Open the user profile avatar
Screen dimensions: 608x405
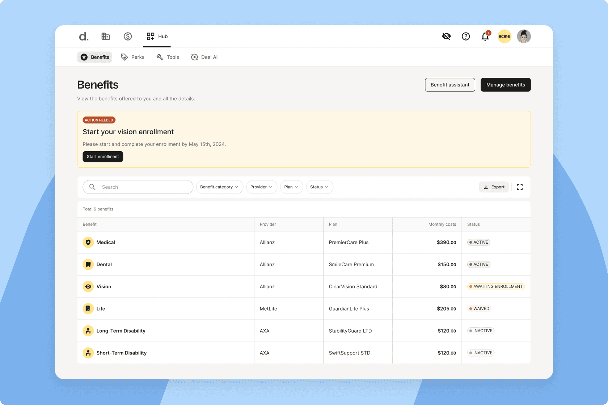[524, 37]
